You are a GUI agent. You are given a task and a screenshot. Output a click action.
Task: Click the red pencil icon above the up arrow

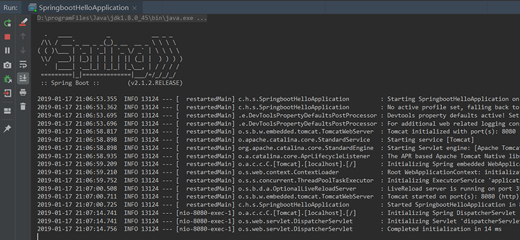click(x=23, y=23)
